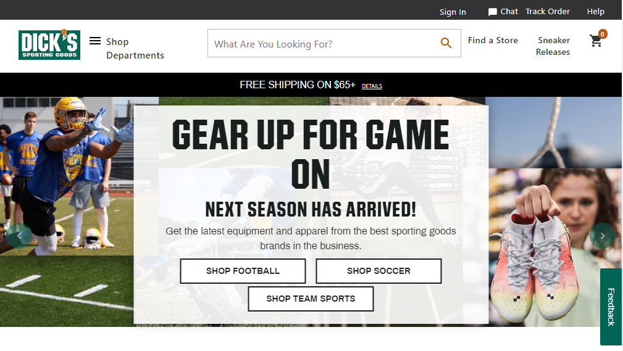Click the cart item count badge
Viewport: 623px width, 351px height.
603,34
